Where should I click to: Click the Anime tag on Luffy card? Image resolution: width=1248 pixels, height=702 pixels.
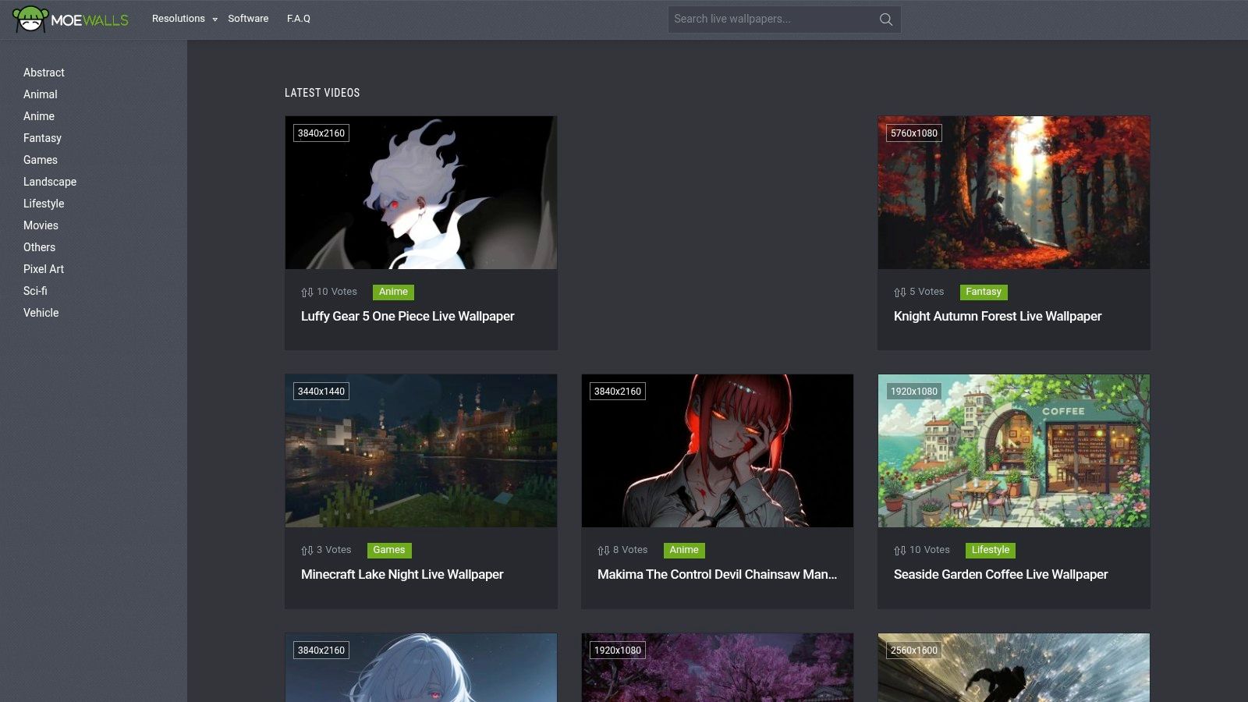[x=393, y=292]
